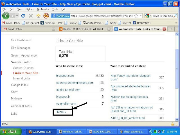Click Add to Delicious bookmark
This screenshot has height=135, width=180.
[93, 23]
